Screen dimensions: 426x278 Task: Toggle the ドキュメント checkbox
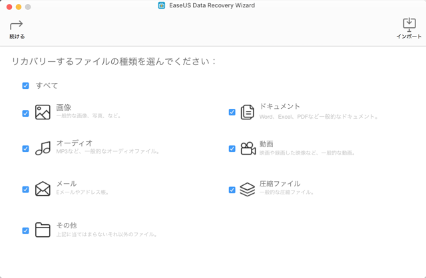pyautogui.click(x=232, y=112)
